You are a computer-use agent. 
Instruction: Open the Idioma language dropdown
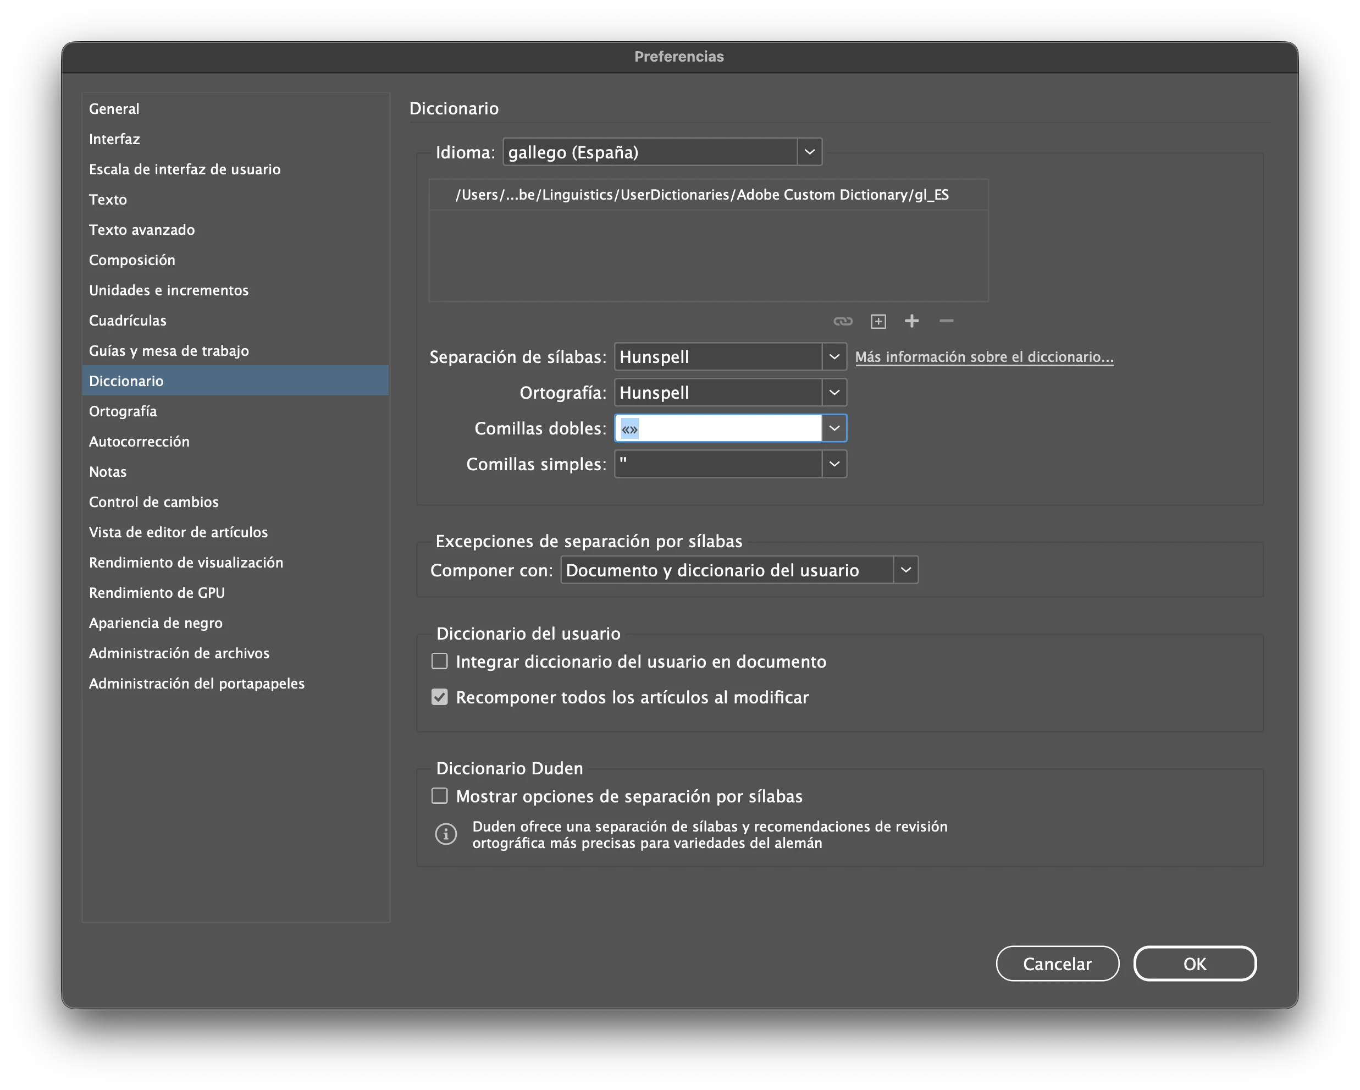click(809, 152)
